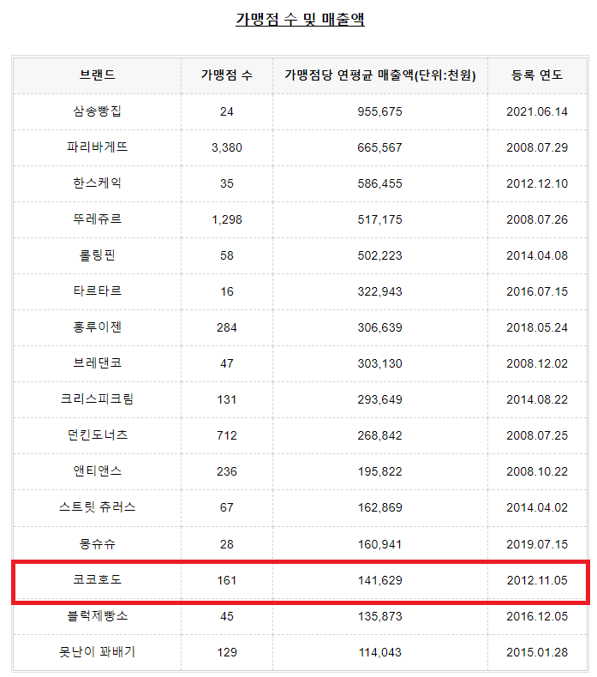Click the brand name 롤링핀
The height and width of the screenshot is (677, 597).
[x=98, y=255]
